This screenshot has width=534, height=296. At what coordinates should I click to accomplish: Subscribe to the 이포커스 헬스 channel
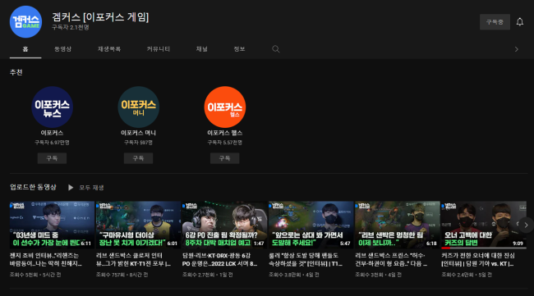coord(225,158)
